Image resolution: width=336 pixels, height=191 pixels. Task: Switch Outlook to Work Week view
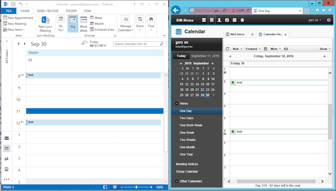point(84,24)
